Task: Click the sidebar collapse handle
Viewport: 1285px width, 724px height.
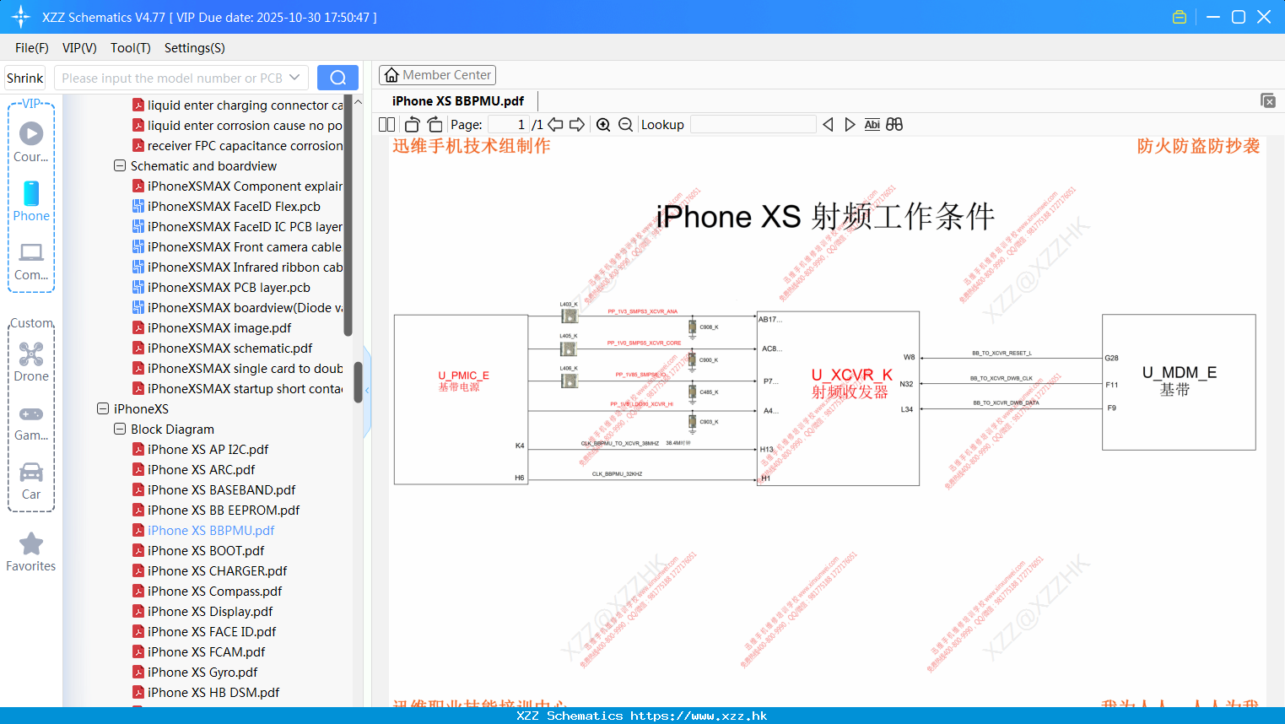Action: tap(367, 391)
